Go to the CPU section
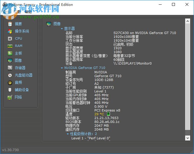194x154 pixels. point(19,38)
